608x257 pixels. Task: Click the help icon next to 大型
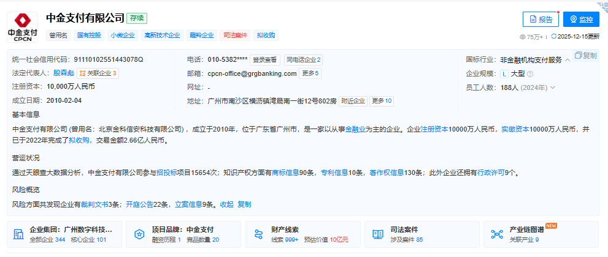pos(530,73)
